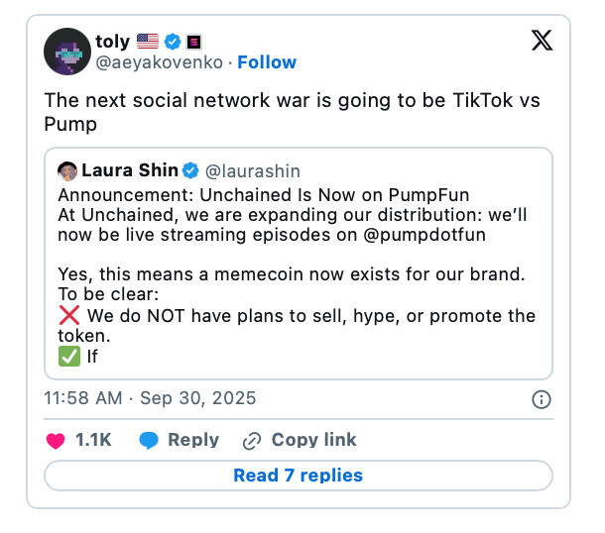Click the tweet info circle icon
Image resolution: width=605 pixels, height=533 pixels.
click(542, 399)
